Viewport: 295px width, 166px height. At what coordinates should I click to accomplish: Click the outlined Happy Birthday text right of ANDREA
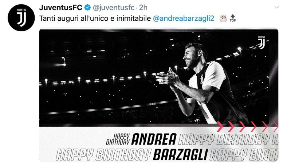pyautogui.click(x=228, y=139)
